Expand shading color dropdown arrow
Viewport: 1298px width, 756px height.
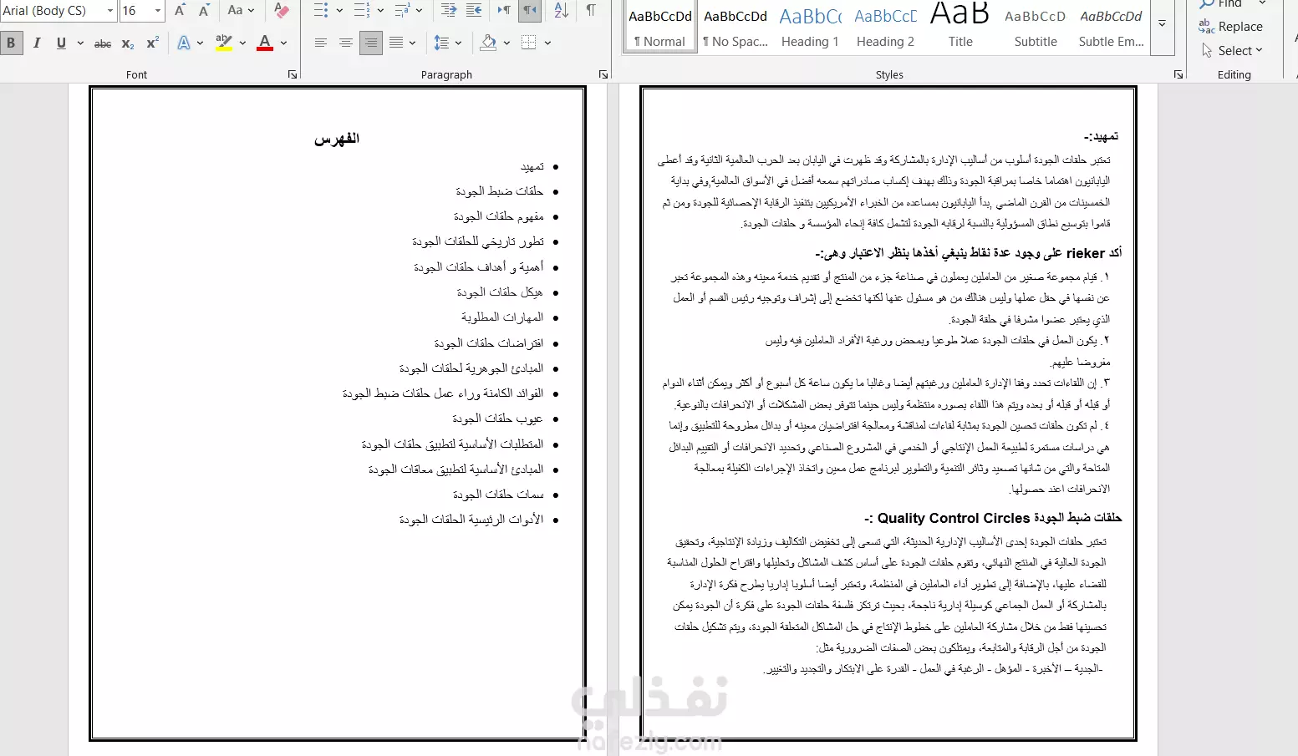506,43
